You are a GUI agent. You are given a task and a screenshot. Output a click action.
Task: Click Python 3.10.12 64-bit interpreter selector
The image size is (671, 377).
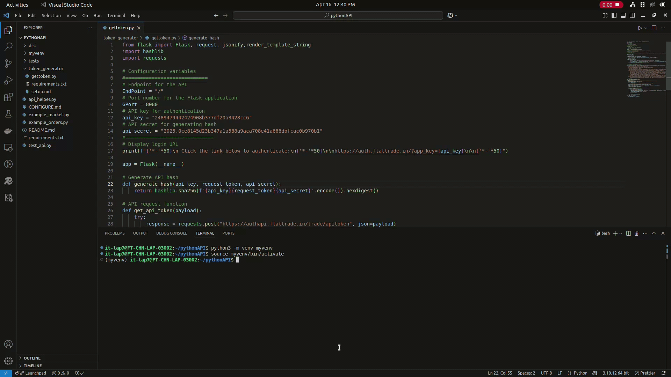coord(616,373)
